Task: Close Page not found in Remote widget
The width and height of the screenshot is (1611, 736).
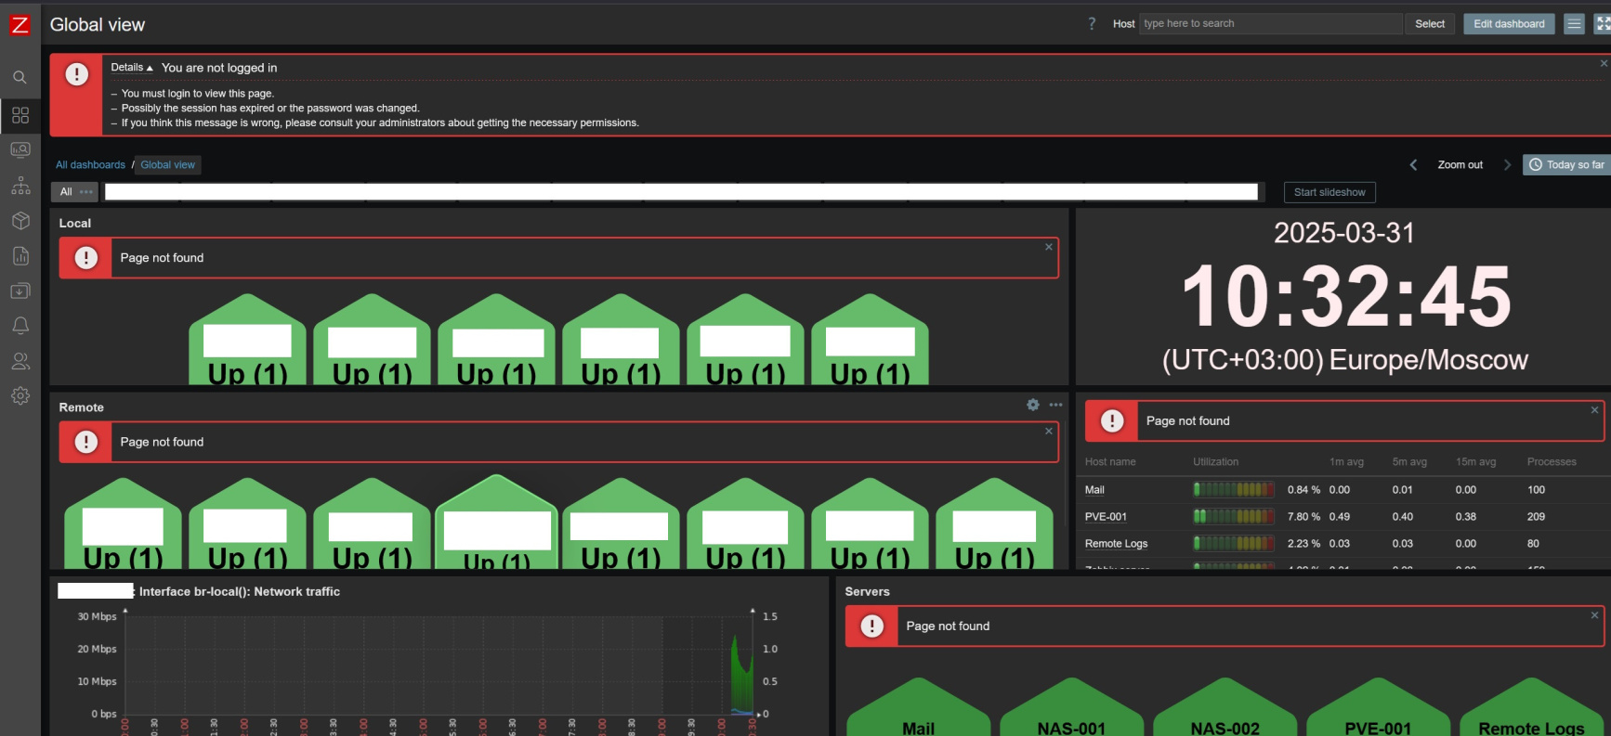Action: click(x=1049, y=431)
